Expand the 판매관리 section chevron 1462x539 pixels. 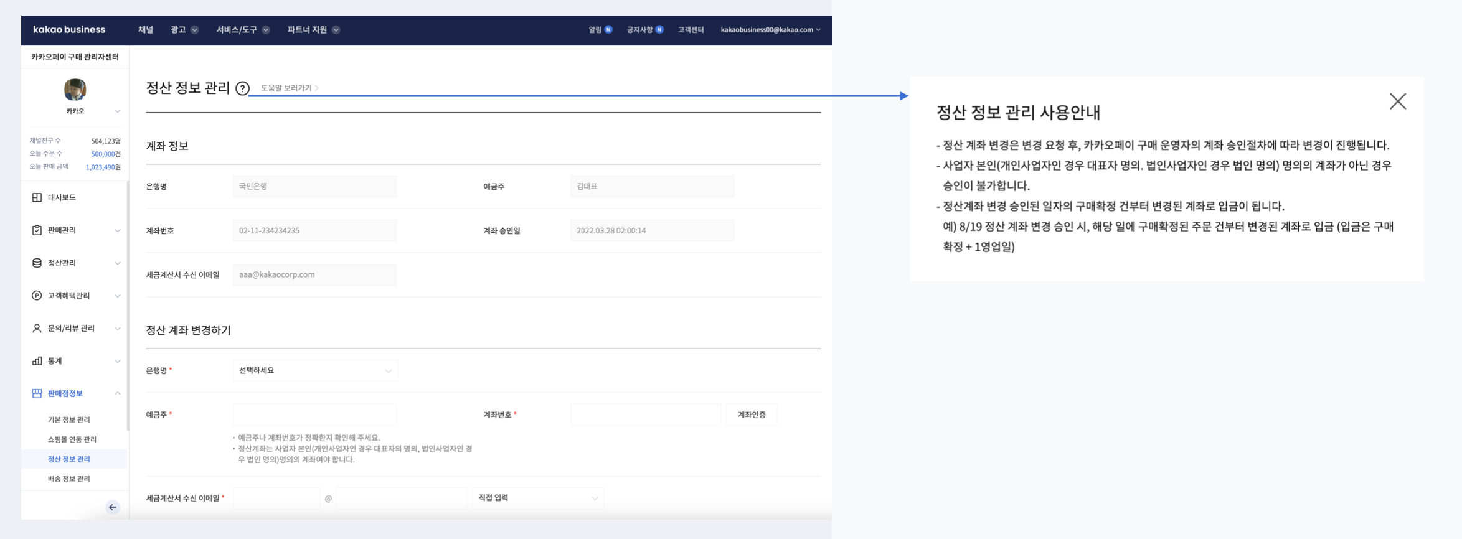point(117,230)
